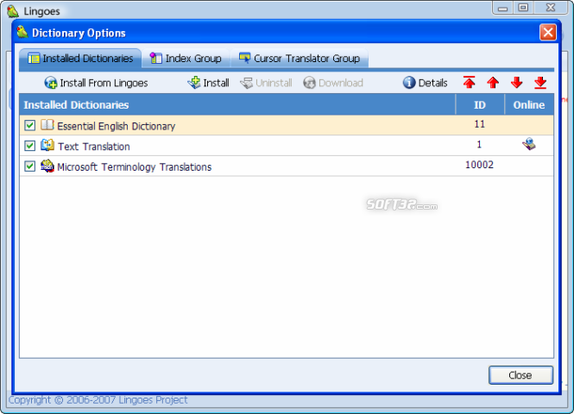The width and height of the screenshot is (574, 414).
Task: Minimize the Lingoes main window
Action: (502, 8)
